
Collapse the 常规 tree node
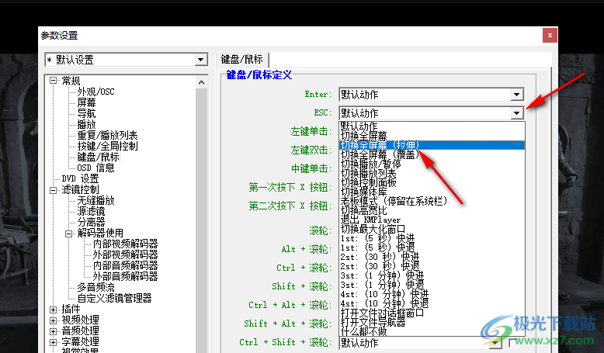(53, 81)
